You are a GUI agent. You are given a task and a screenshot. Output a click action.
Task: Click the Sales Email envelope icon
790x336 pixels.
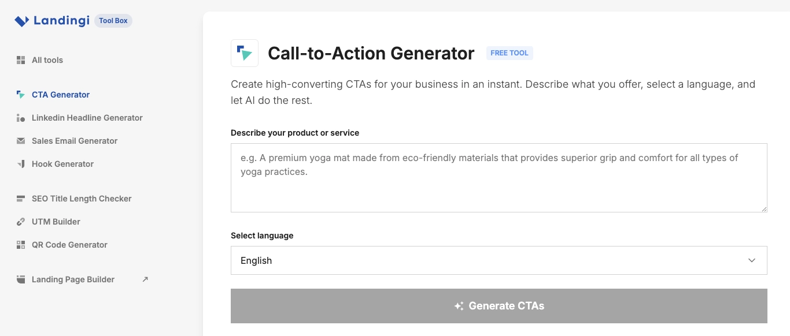21,141
